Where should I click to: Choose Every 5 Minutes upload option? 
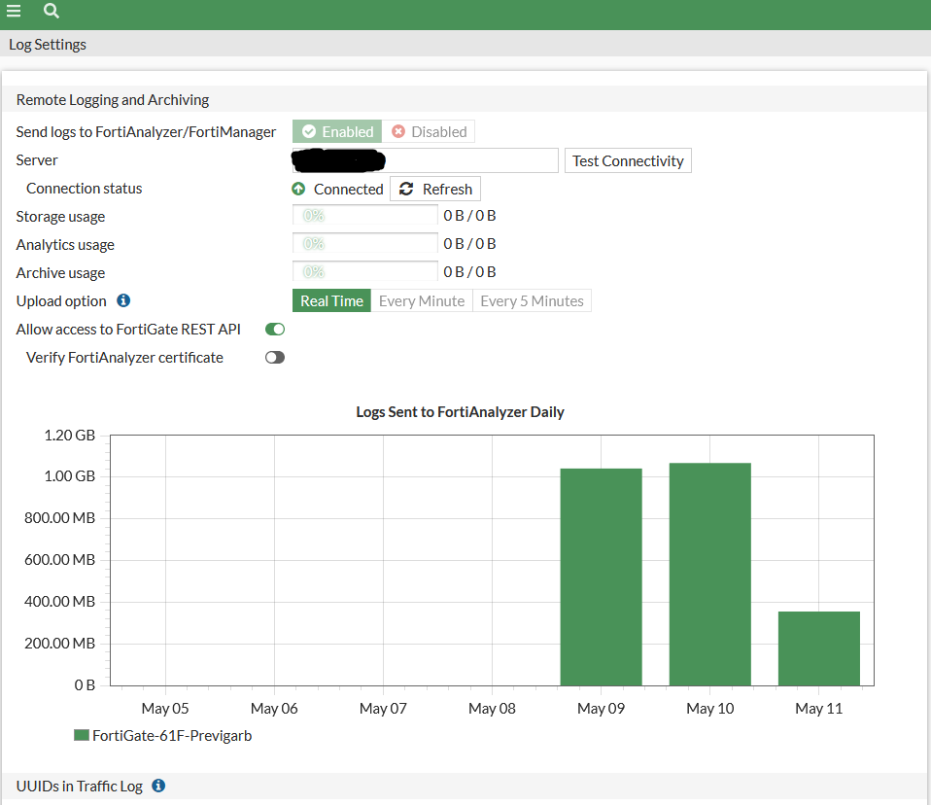(532, 301)
